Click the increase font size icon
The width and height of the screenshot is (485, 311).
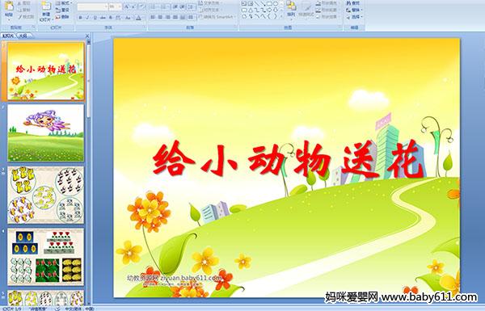(127, 6)
